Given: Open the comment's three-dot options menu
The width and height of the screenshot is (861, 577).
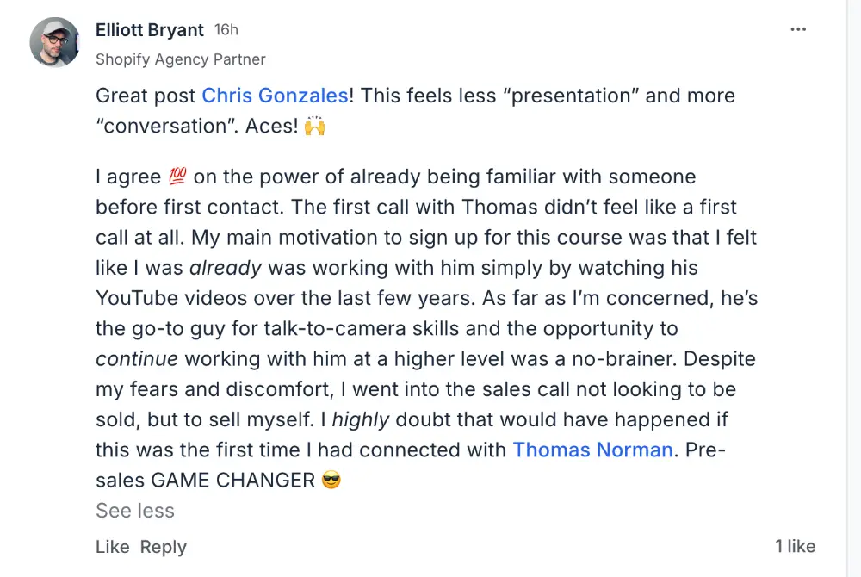Looking at the screenshot, I should click(798, 30).
